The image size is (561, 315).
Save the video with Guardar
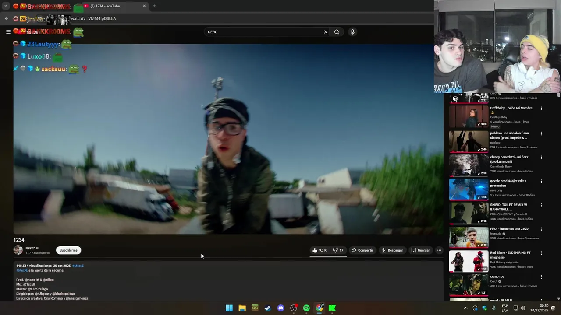(420, 250)
